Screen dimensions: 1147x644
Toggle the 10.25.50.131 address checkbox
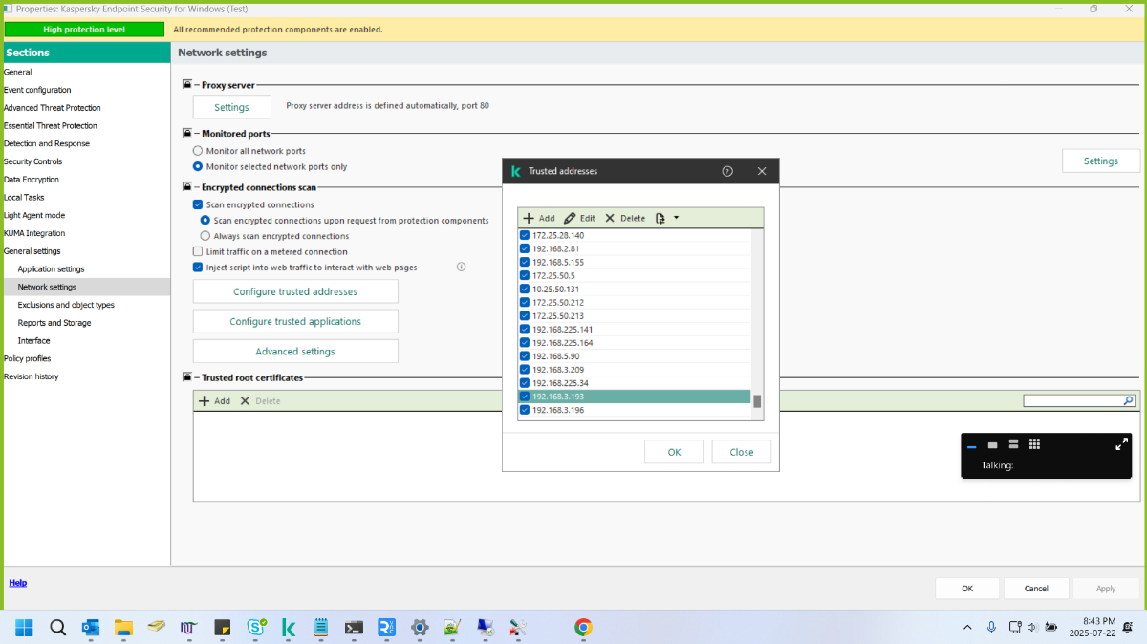(x=524, y=289)
